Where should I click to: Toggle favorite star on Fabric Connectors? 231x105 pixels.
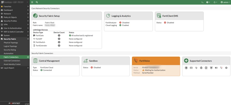click(x=28, y=57)
